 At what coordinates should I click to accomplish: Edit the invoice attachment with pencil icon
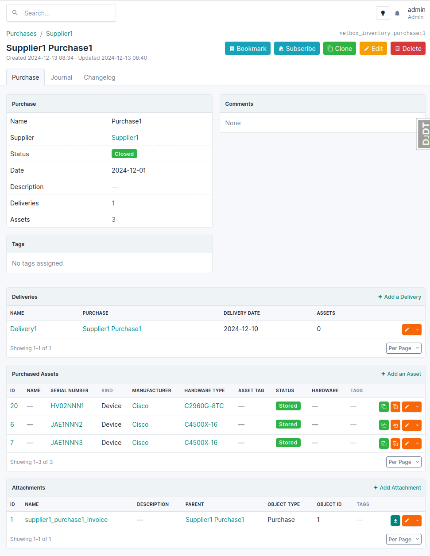pyautogui.click(x=407, y=521)
